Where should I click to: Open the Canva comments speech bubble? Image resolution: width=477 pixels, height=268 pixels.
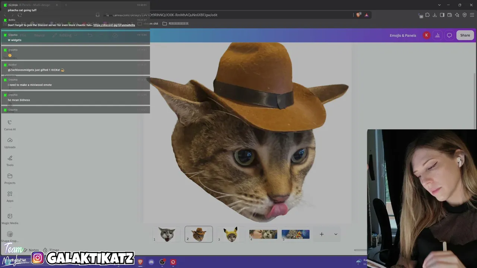point(449,35)
